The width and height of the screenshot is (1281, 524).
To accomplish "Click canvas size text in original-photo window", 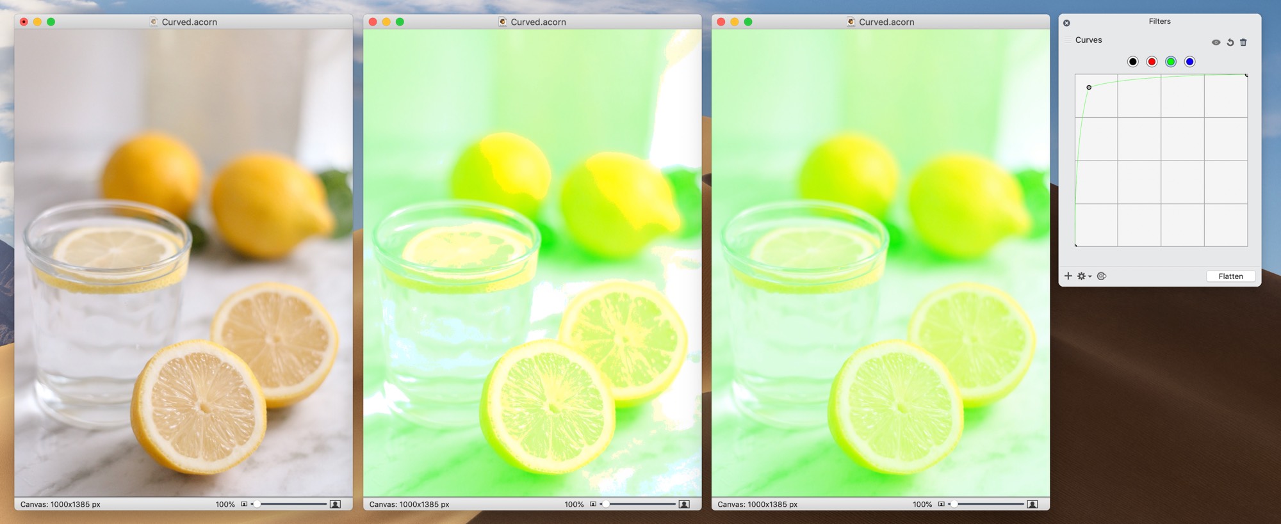I will pyautogui.click(x=60, y=504).
